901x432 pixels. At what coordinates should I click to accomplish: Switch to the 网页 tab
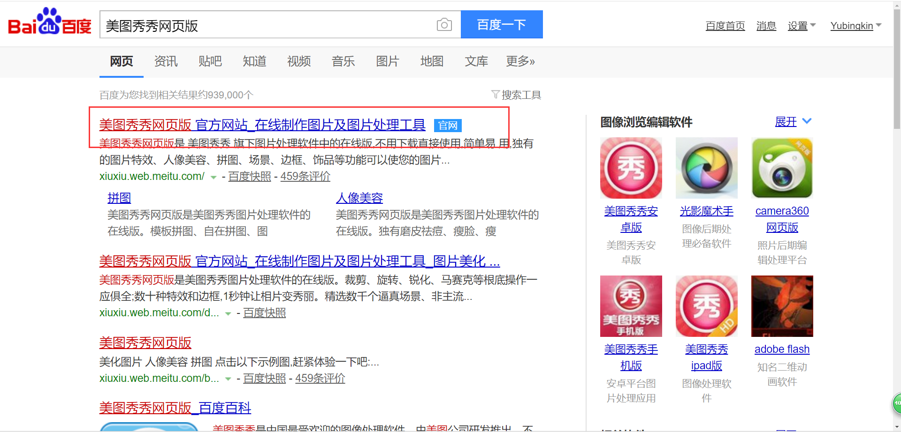click(122, 61)
